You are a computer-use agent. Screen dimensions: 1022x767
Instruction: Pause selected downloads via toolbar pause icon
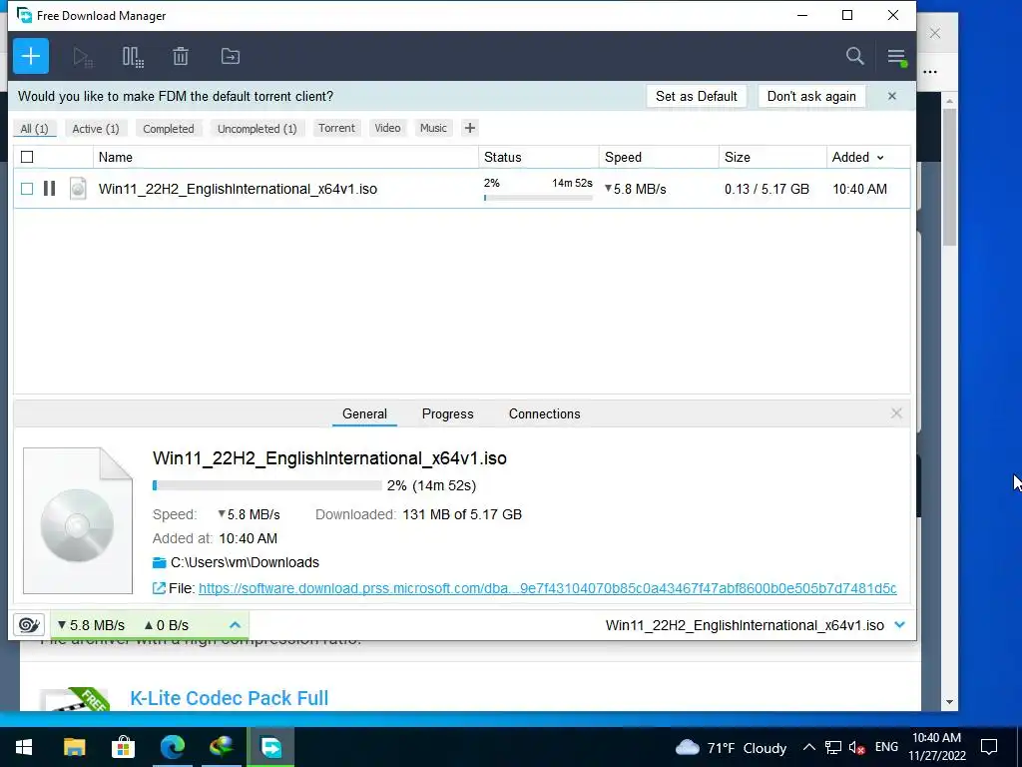click(133, 57)
